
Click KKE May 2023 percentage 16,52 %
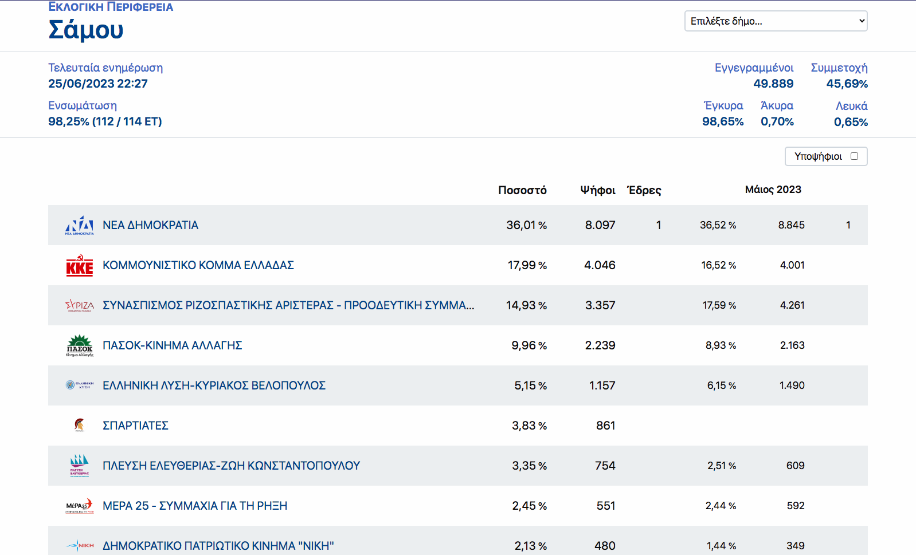coord(719,265)
